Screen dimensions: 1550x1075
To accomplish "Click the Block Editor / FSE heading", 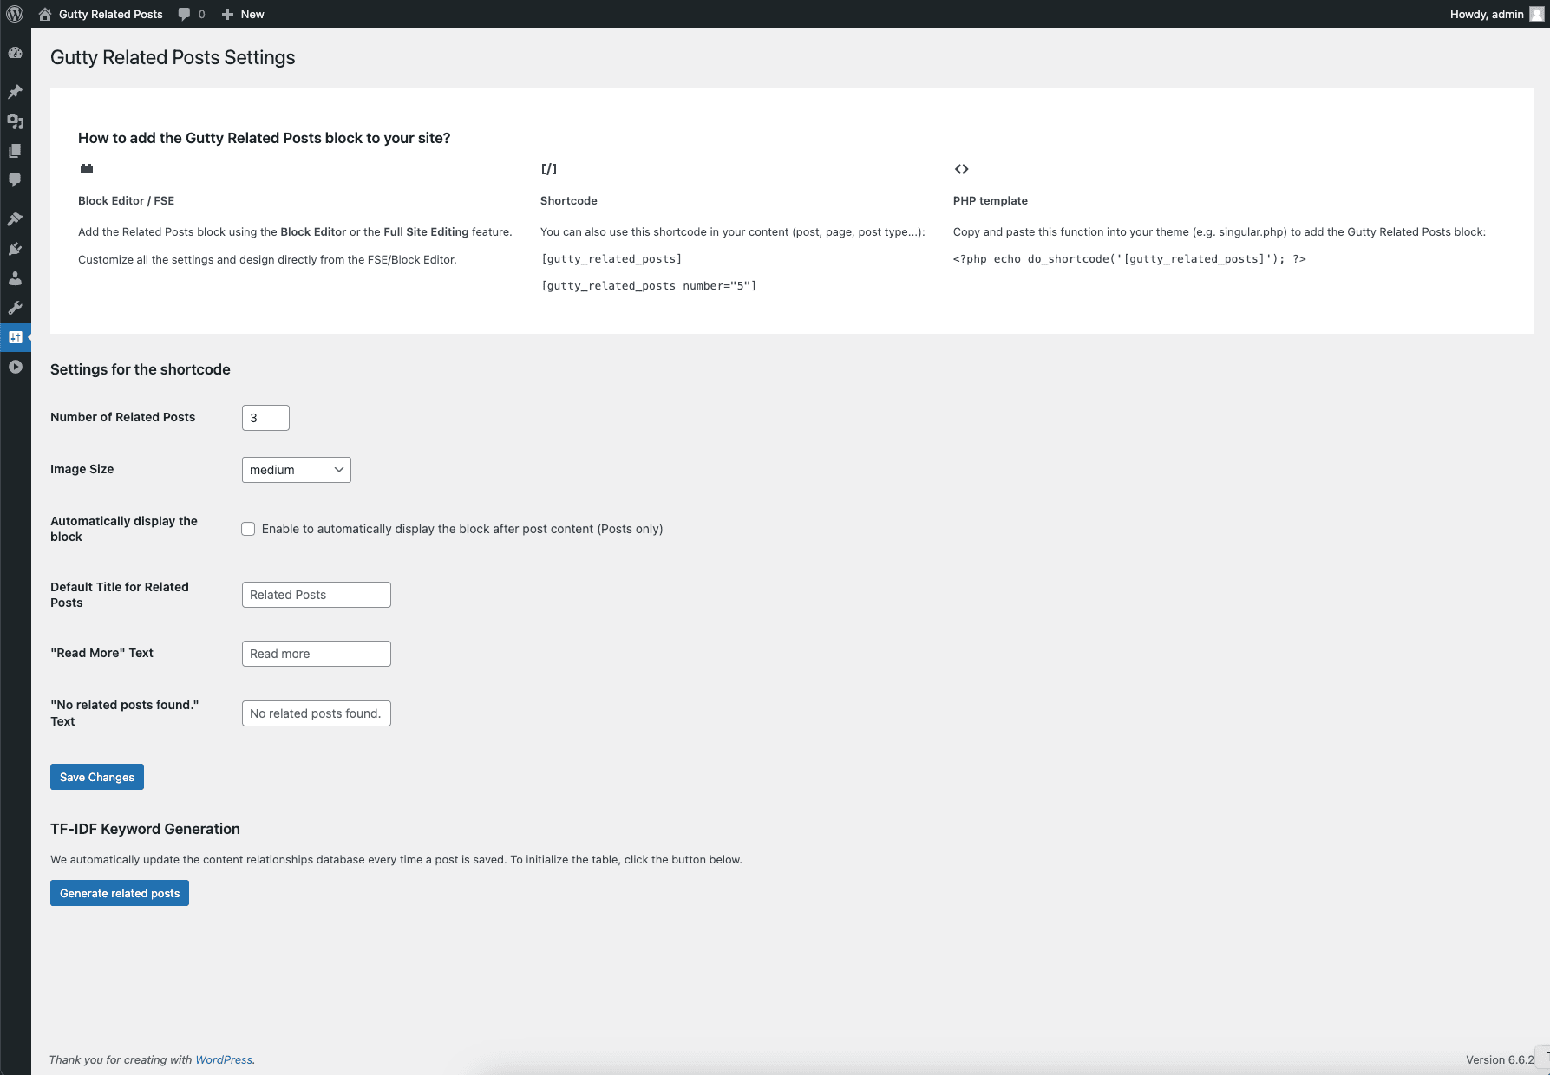I will [126, 200].
